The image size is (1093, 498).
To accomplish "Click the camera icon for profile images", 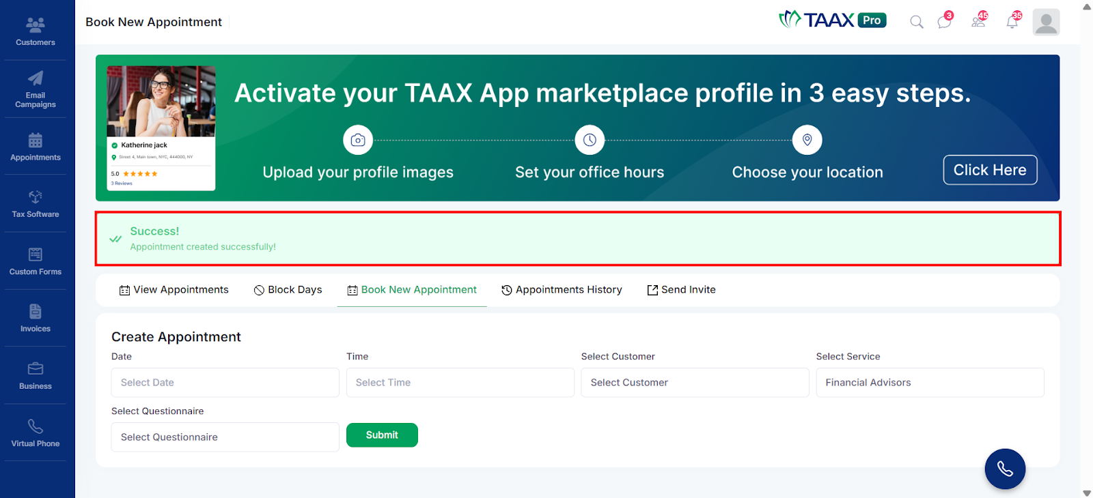I will (x=358, y=140).
